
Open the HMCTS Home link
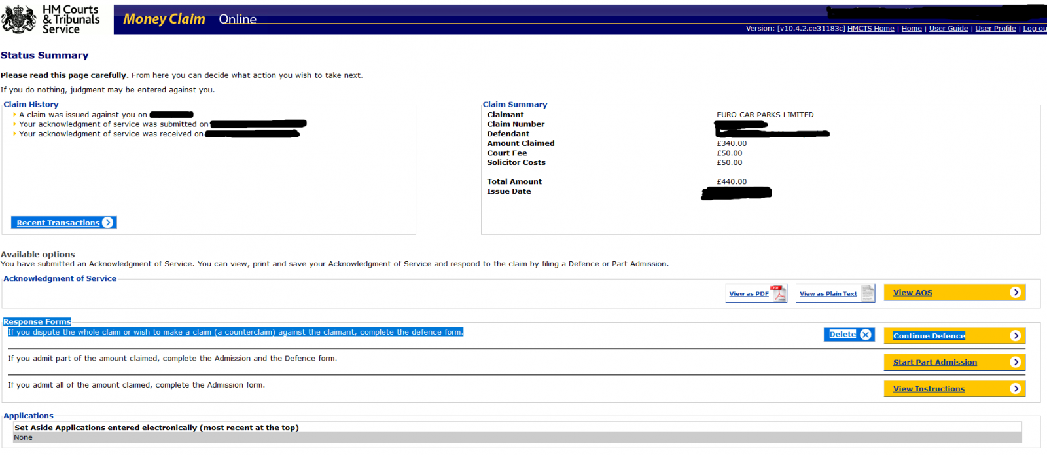click(870, 29)
